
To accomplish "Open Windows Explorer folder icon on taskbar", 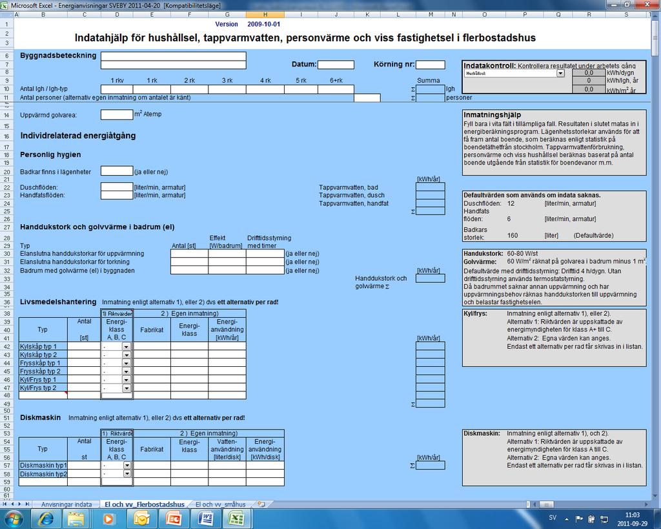I will coord(76,519).
